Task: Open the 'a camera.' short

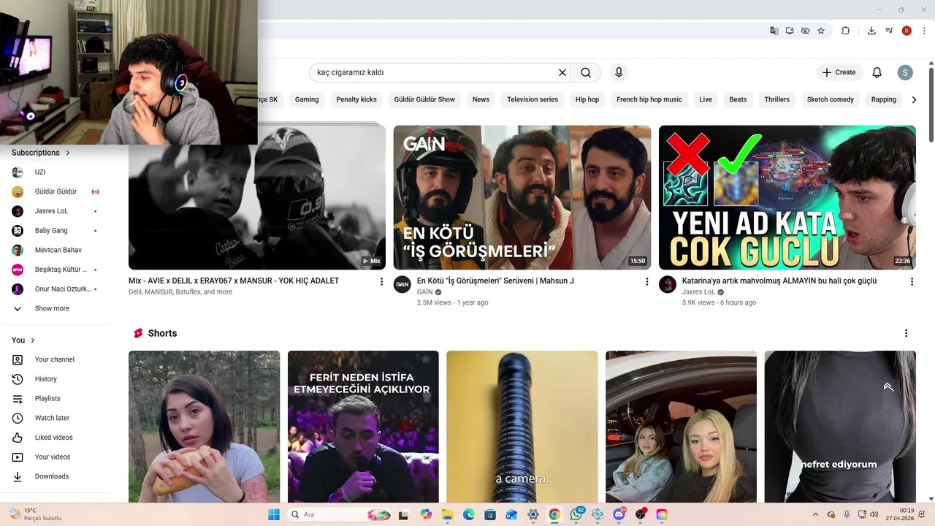Action: (x=522, y=427)
